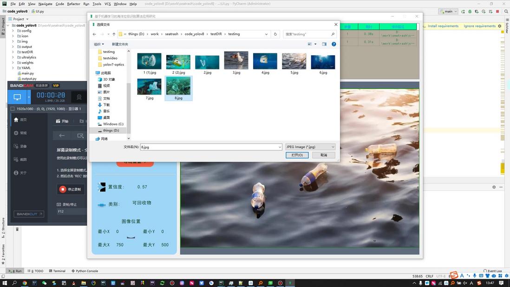Open the file name combo box dropdown arrow

[280, 147]
